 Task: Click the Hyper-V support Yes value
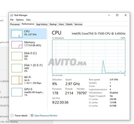pos(111,96)
